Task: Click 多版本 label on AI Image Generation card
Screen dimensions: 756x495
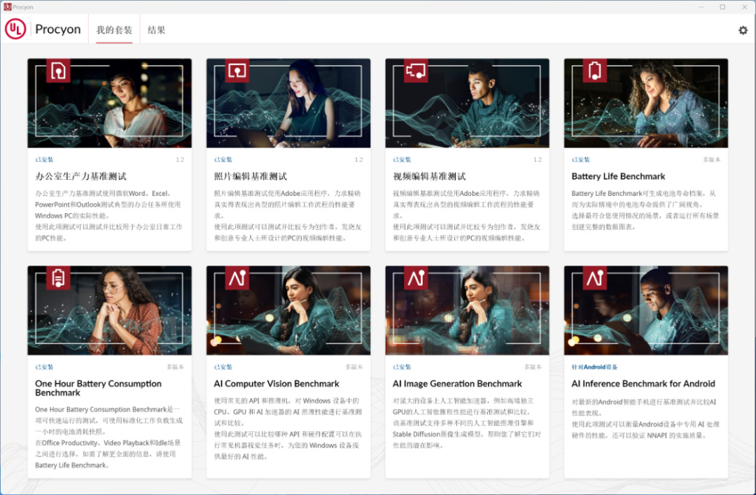Action: click(533, 367)
